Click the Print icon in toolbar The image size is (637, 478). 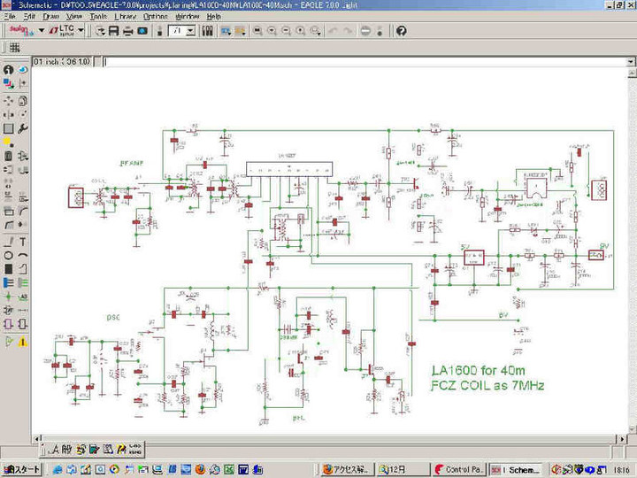click(128, 31)
